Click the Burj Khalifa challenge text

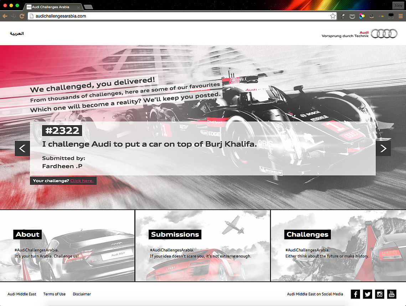[x=149, y=144]
